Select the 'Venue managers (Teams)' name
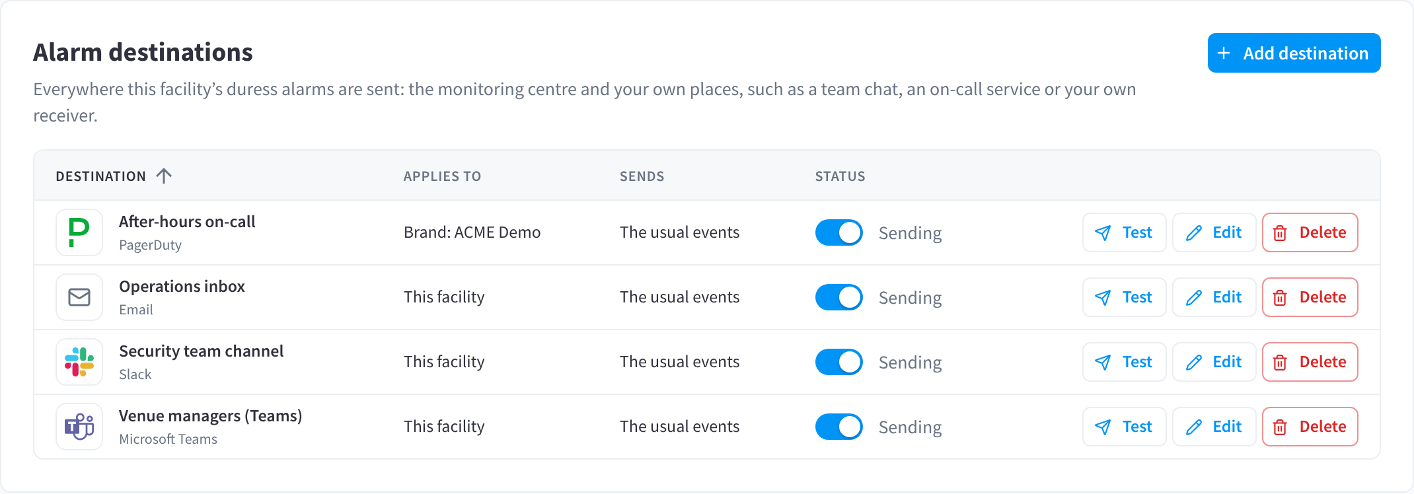Image resolution: width=1414 pixels, height=494 pixels. tap(210, 416)
